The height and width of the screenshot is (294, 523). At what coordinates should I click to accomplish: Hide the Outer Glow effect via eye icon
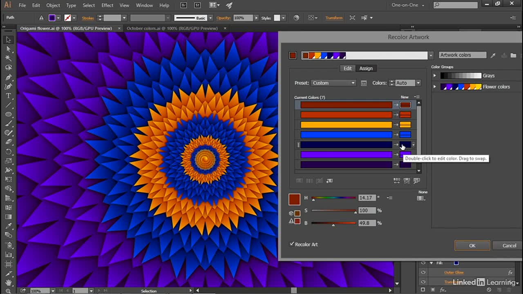point(423,272)
